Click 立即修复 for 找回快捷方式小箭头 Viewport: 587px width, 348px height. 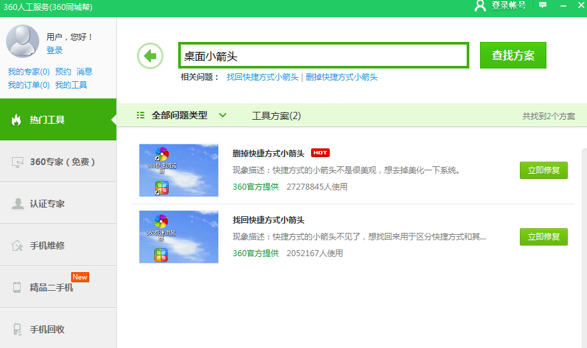(x=544, y=237)
